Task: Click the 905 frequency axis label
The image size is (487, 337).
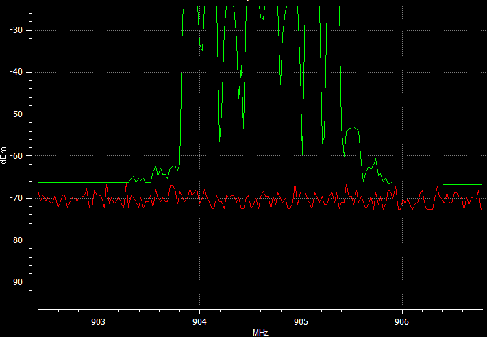Action: (301, 322)
